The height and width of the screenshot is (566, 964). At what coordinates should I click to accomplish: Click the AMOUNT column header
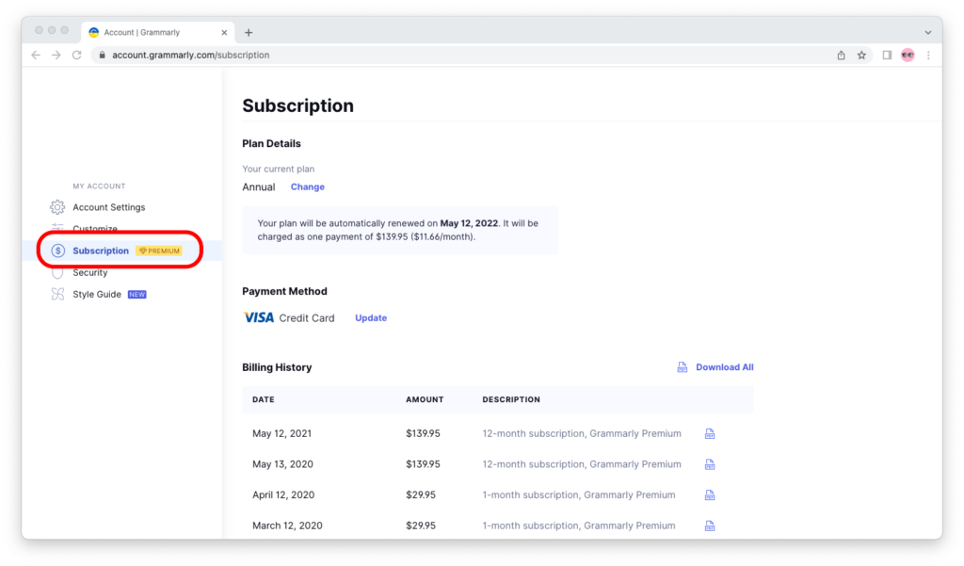click(425, 400)
